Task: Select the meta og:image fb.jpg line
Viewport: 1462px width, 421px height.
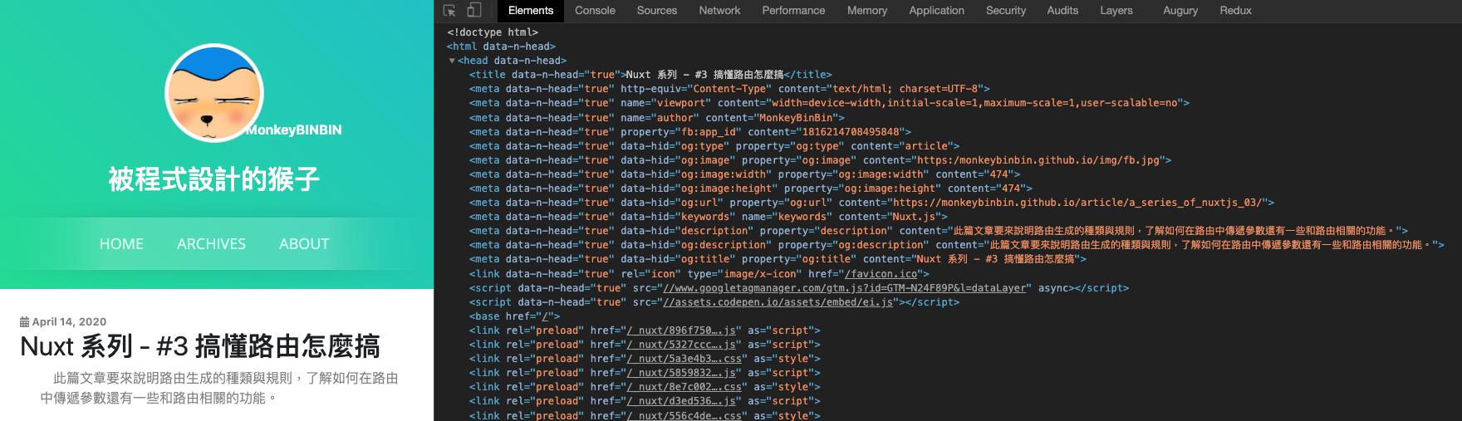Action: [x=821, y=159]
